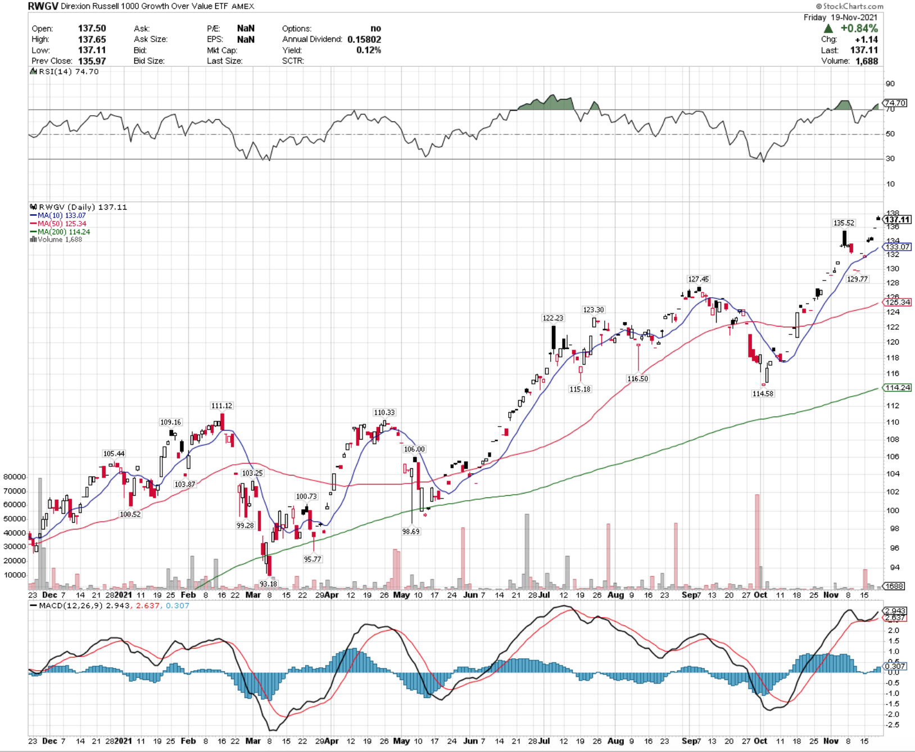The height and width of the screenshot is (752, 915).
Task: Click the 99.28 price annotation
Action: pos(245,526)
